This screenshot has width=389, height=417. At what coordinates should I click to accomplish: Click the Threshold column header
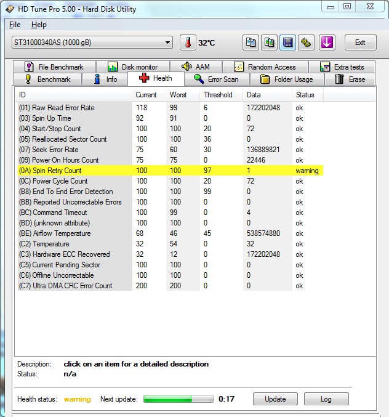pos(219,95)
